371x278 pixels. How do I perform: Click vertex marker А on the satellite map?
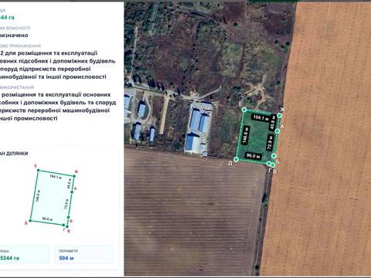(x=277, y=131)
